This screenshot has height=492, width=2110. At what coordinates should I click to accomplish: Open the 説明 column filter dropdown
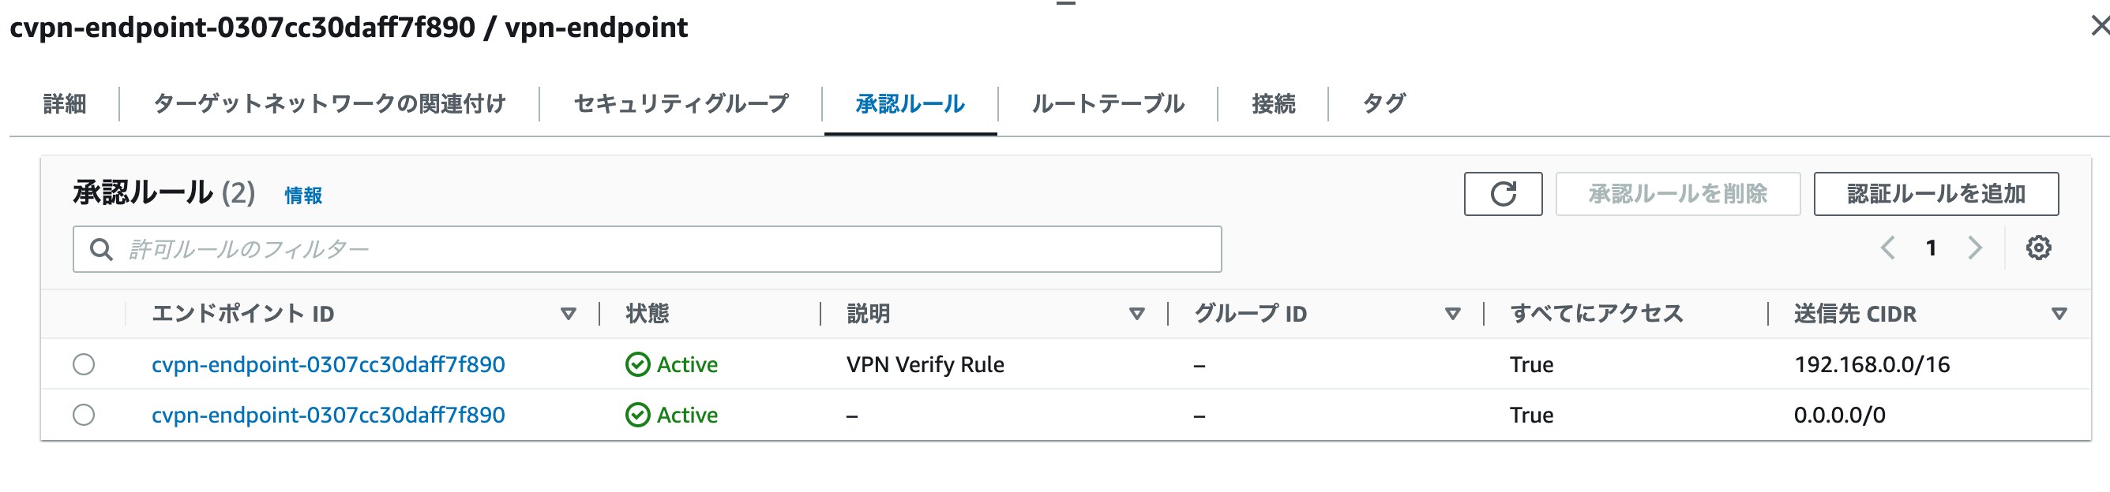1137,313
